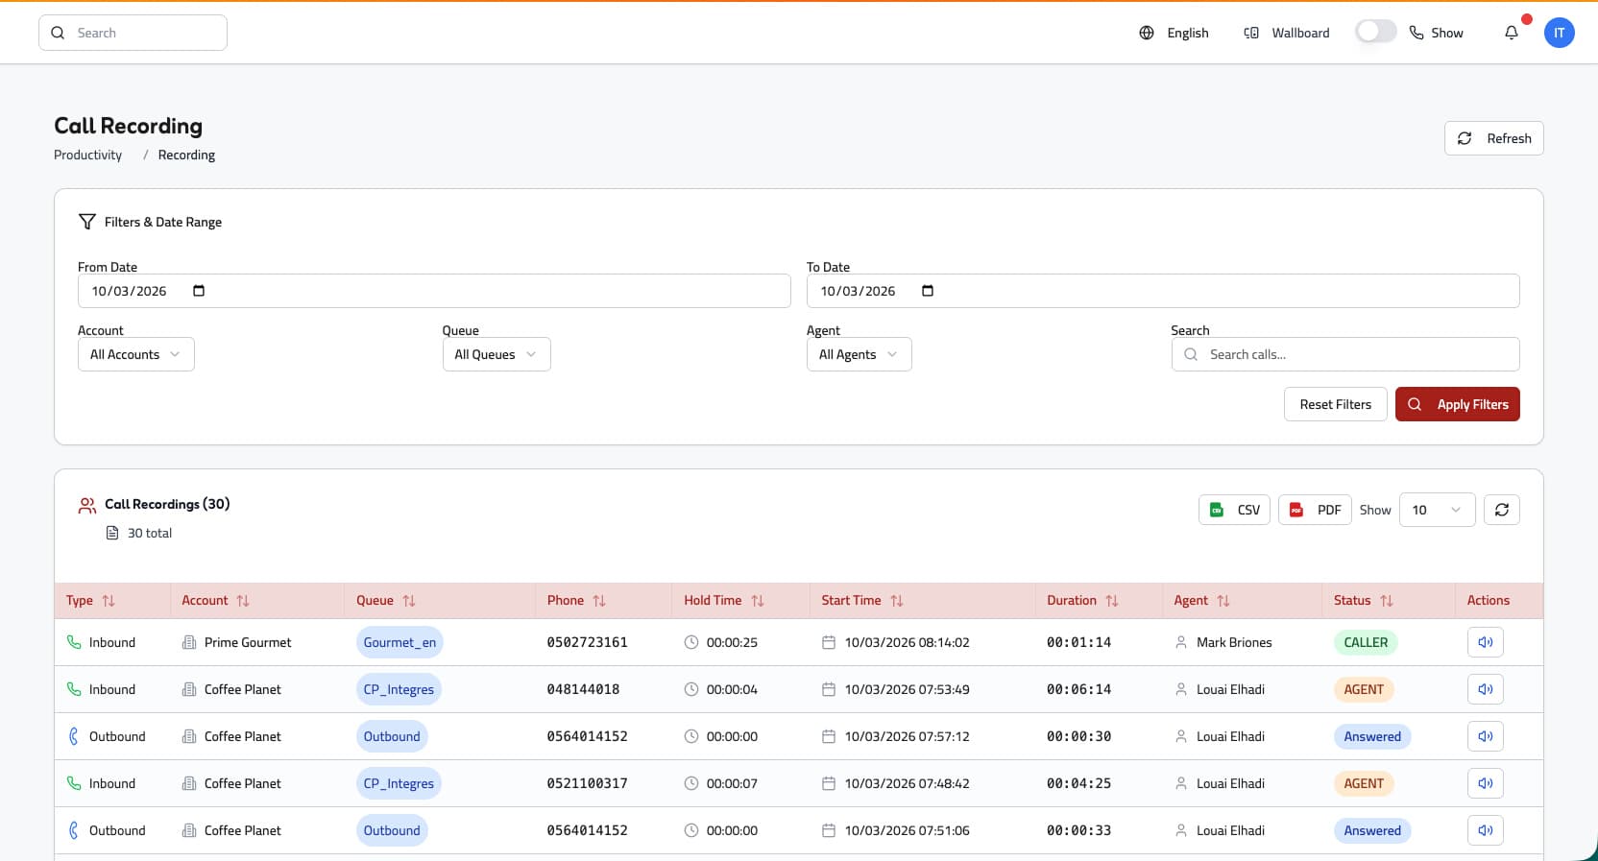This screenshot has height=861, width=1598.
Task: Go to Productivity breadcrumb
Action: [88, 155]
